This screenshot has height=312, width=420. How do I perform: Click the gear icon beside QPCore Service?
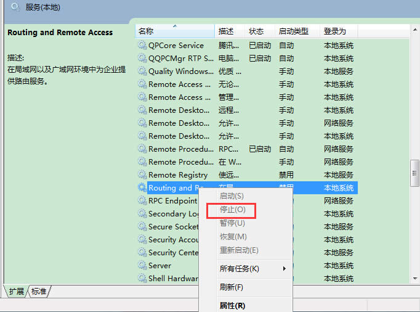[142, 46]
